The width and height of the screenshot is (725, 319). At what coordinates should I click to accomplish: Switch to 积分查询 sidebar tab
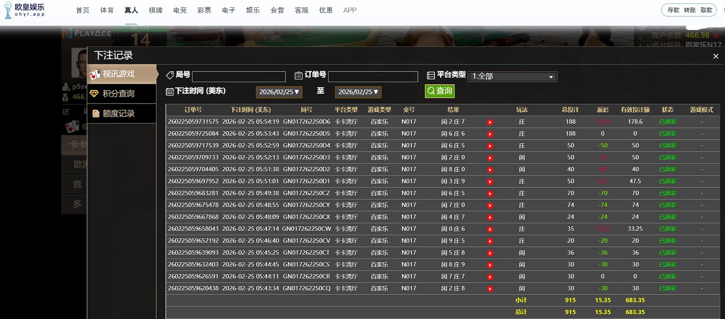(x=122, y=93)
